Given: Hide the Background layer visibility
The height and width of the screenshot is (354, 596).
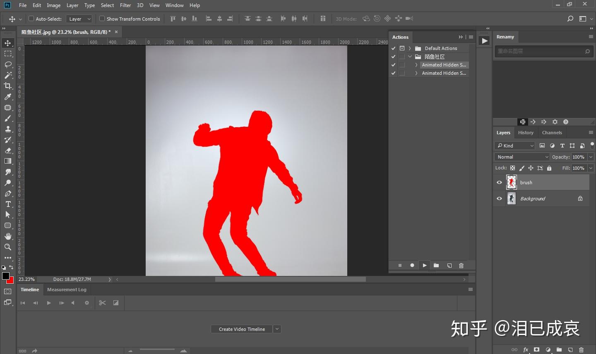Looking at the screenshot, I should tap(499, 198).
